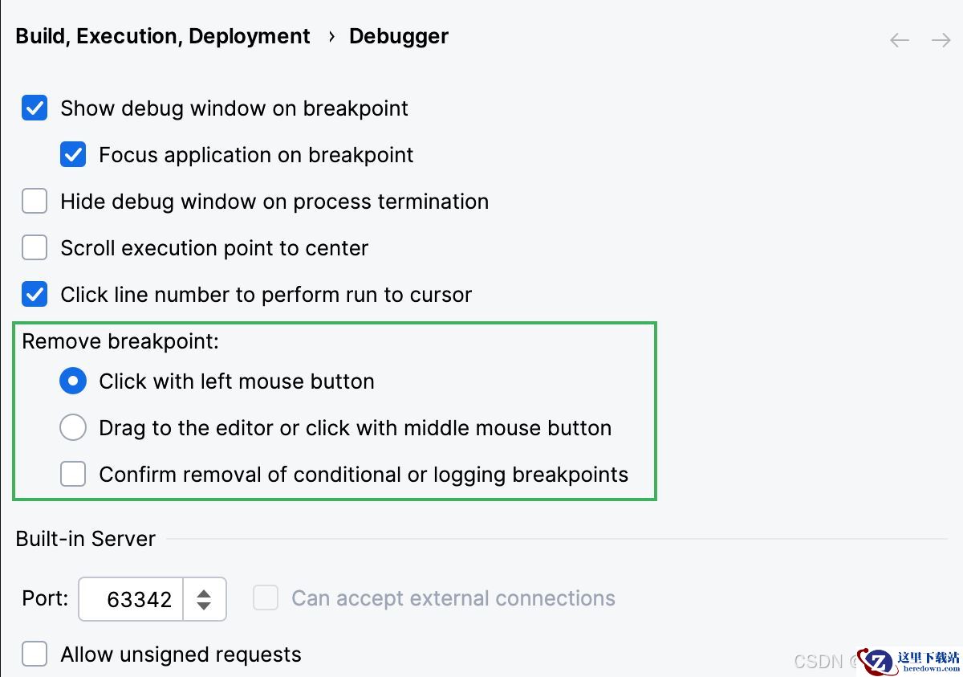Check Can accept external connections box

(x=266, y=598)
